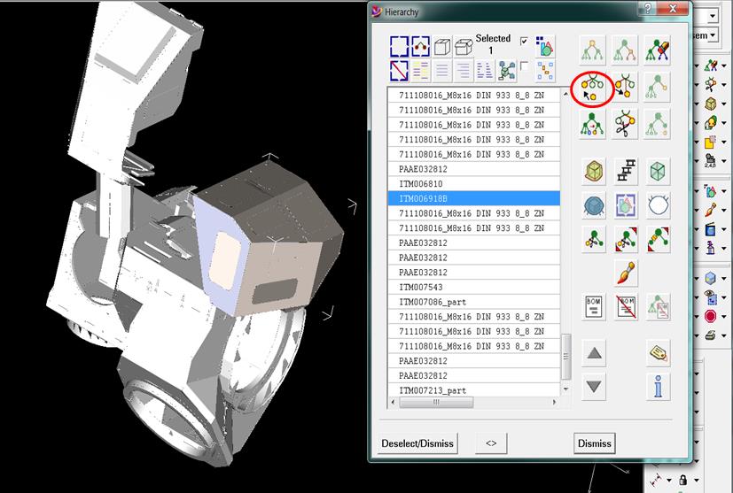This screenshot has width=733, height=493.
Task: Open the dropdown arrow beside the red stop sign icon
Action: click(723, 317)
